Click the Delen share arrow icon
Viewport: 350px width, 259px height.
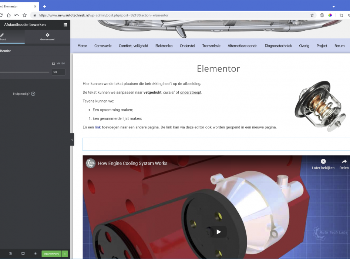coord(344,161)
